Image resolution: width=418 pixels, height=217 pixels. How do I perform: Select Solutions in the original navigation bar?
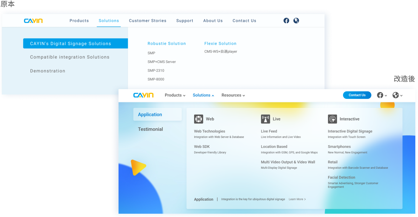109,21
